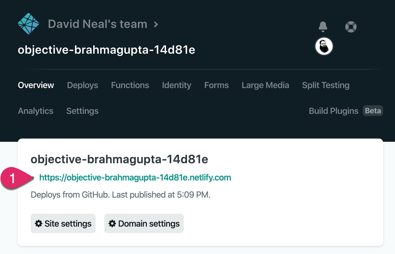
Task: Click the Netlify diamond logo
Action: click(x=28, y=24)
